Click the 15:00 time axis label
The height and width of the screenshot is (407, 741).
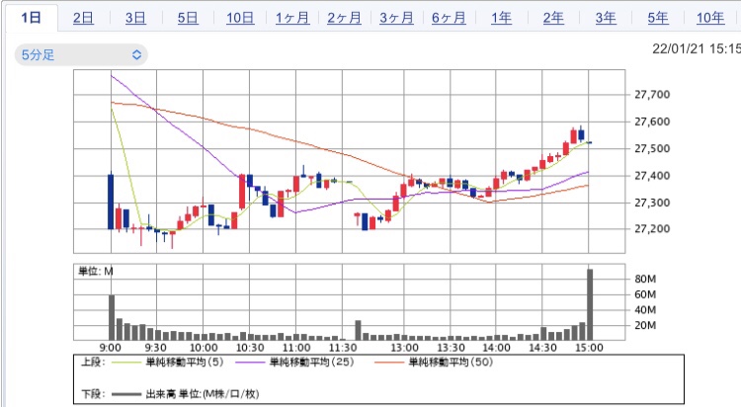coord(589,348)
